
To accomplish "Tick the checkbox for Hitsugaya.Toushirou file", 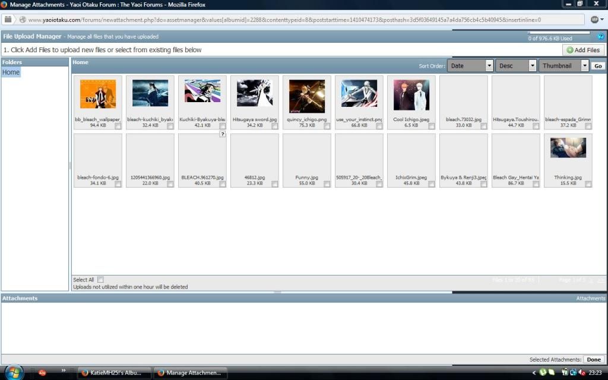I will click(x=536, y=126).
